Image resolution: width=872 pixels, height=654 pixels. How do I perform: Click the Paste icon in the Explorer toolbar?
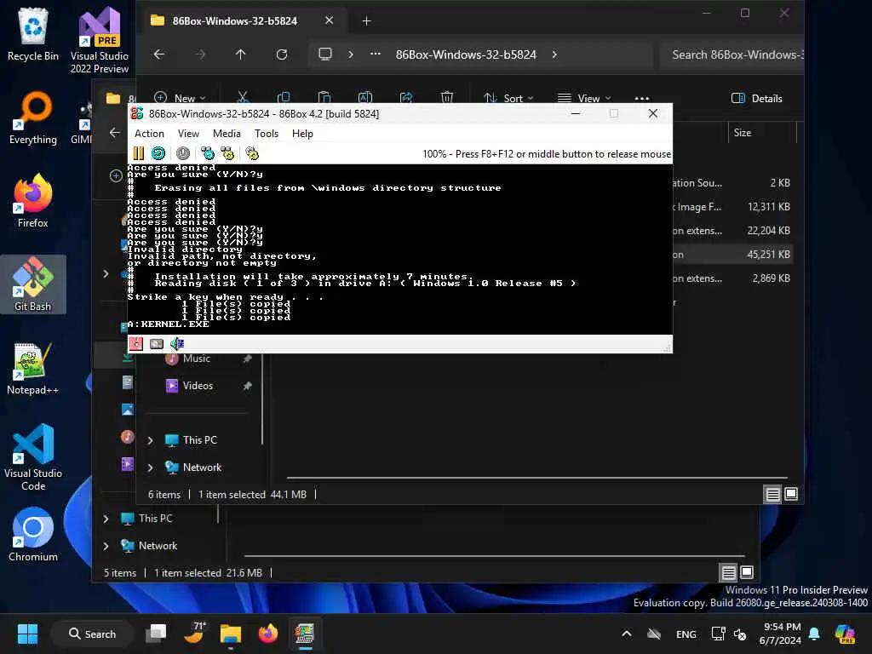pyautogui.click(x=324, y=97)
